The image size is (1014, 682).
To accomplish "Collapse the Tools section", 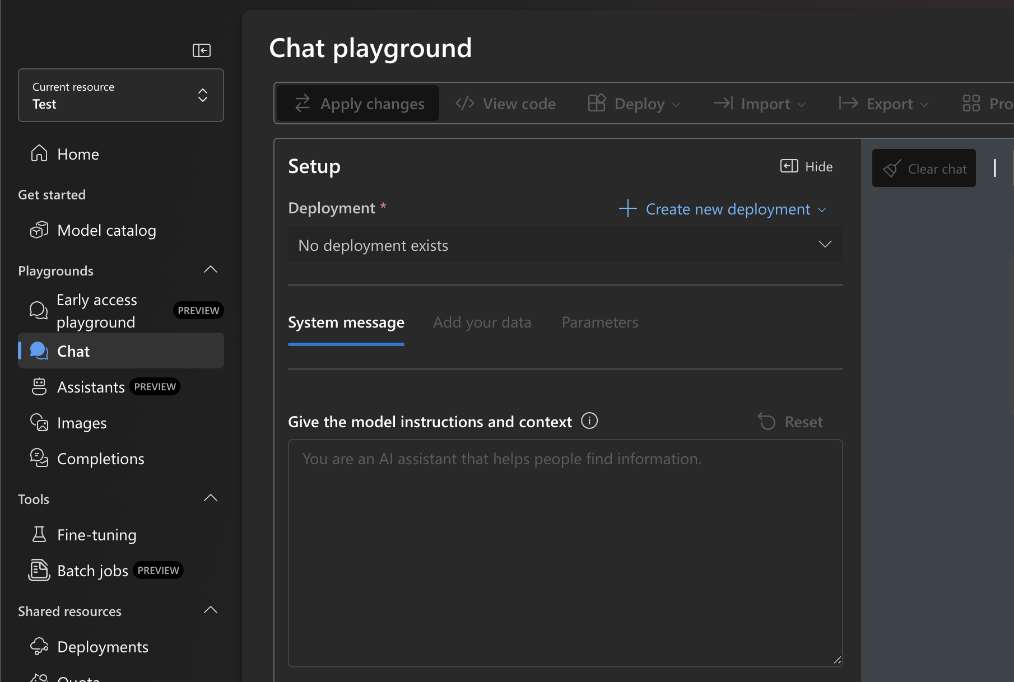I will 211,498.
